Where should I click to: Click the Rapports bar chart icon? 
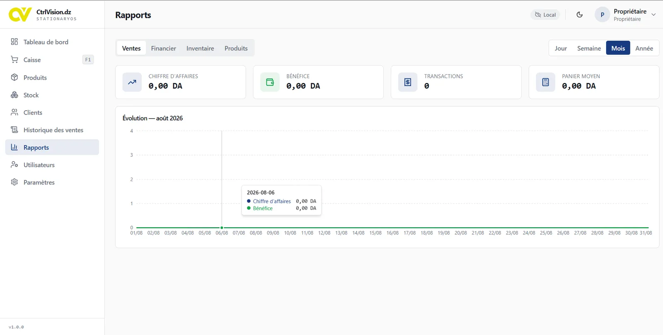click(x=15, y=147)
